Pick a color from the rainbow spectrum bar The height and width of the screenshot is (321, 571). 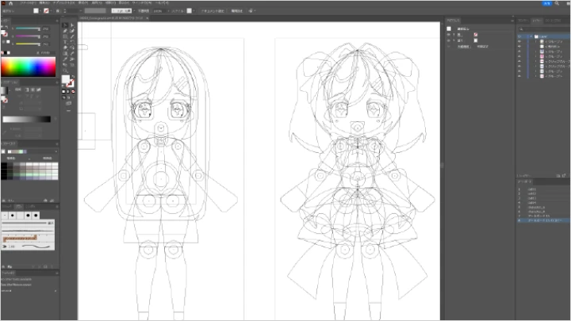[x=28, y=67]
